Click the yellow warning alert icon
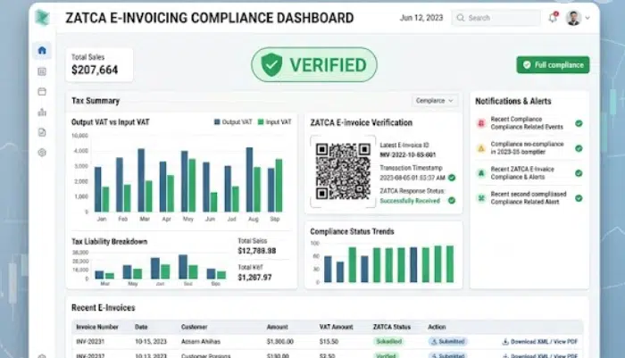This screenshot has height=358, width=625. [x=481, y=148]
